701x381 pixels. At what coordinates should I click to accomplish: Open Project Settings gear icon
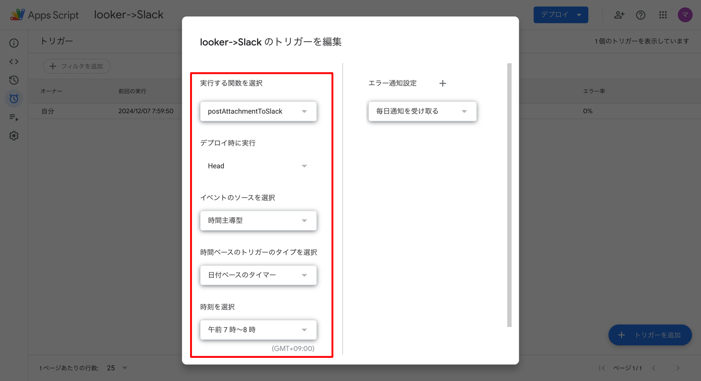[x=14, y=136]
